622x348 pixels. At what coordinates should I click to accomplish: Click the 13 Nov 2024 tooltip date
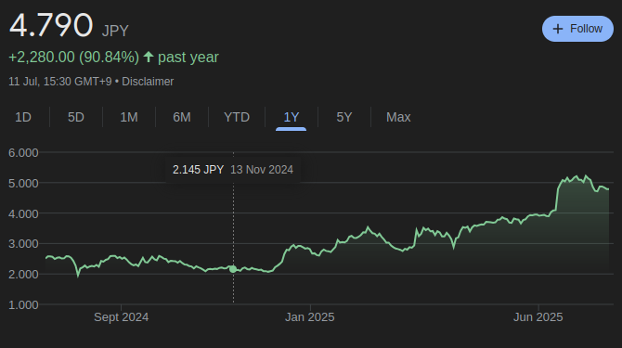pyautogui.click(x=262, y=170)
